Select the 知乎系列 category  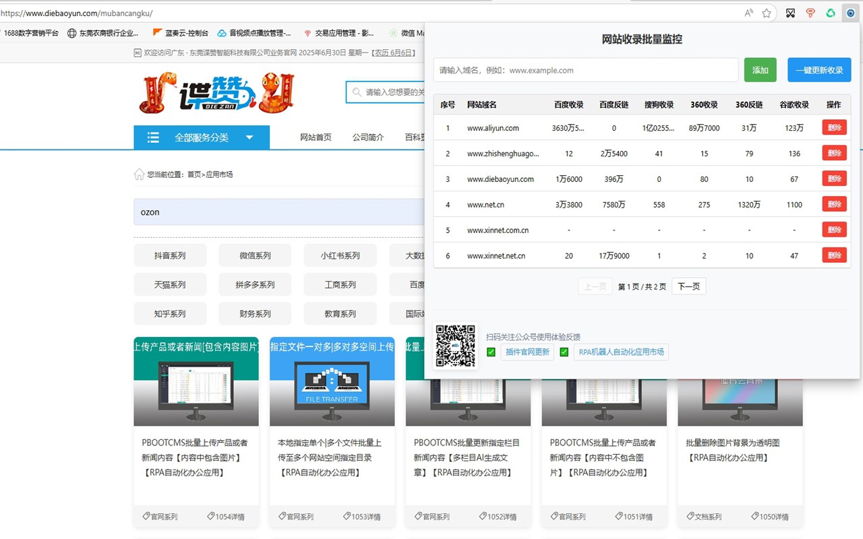click(170, 313)
